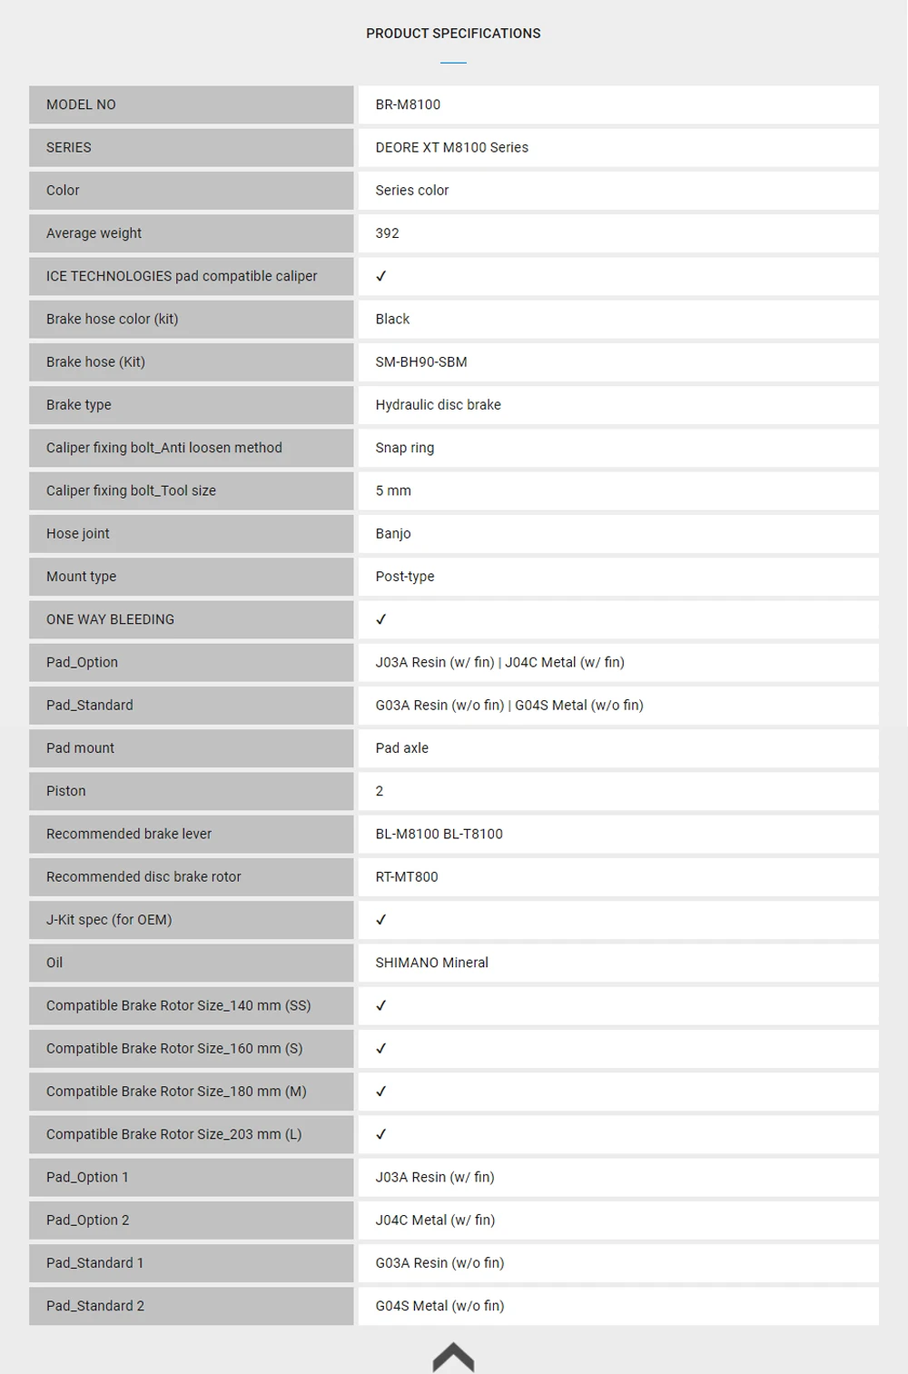Click the ONE WAY BLEEDING checkmark
Screen dimensions: 908x1374
(x=381, y=619)
